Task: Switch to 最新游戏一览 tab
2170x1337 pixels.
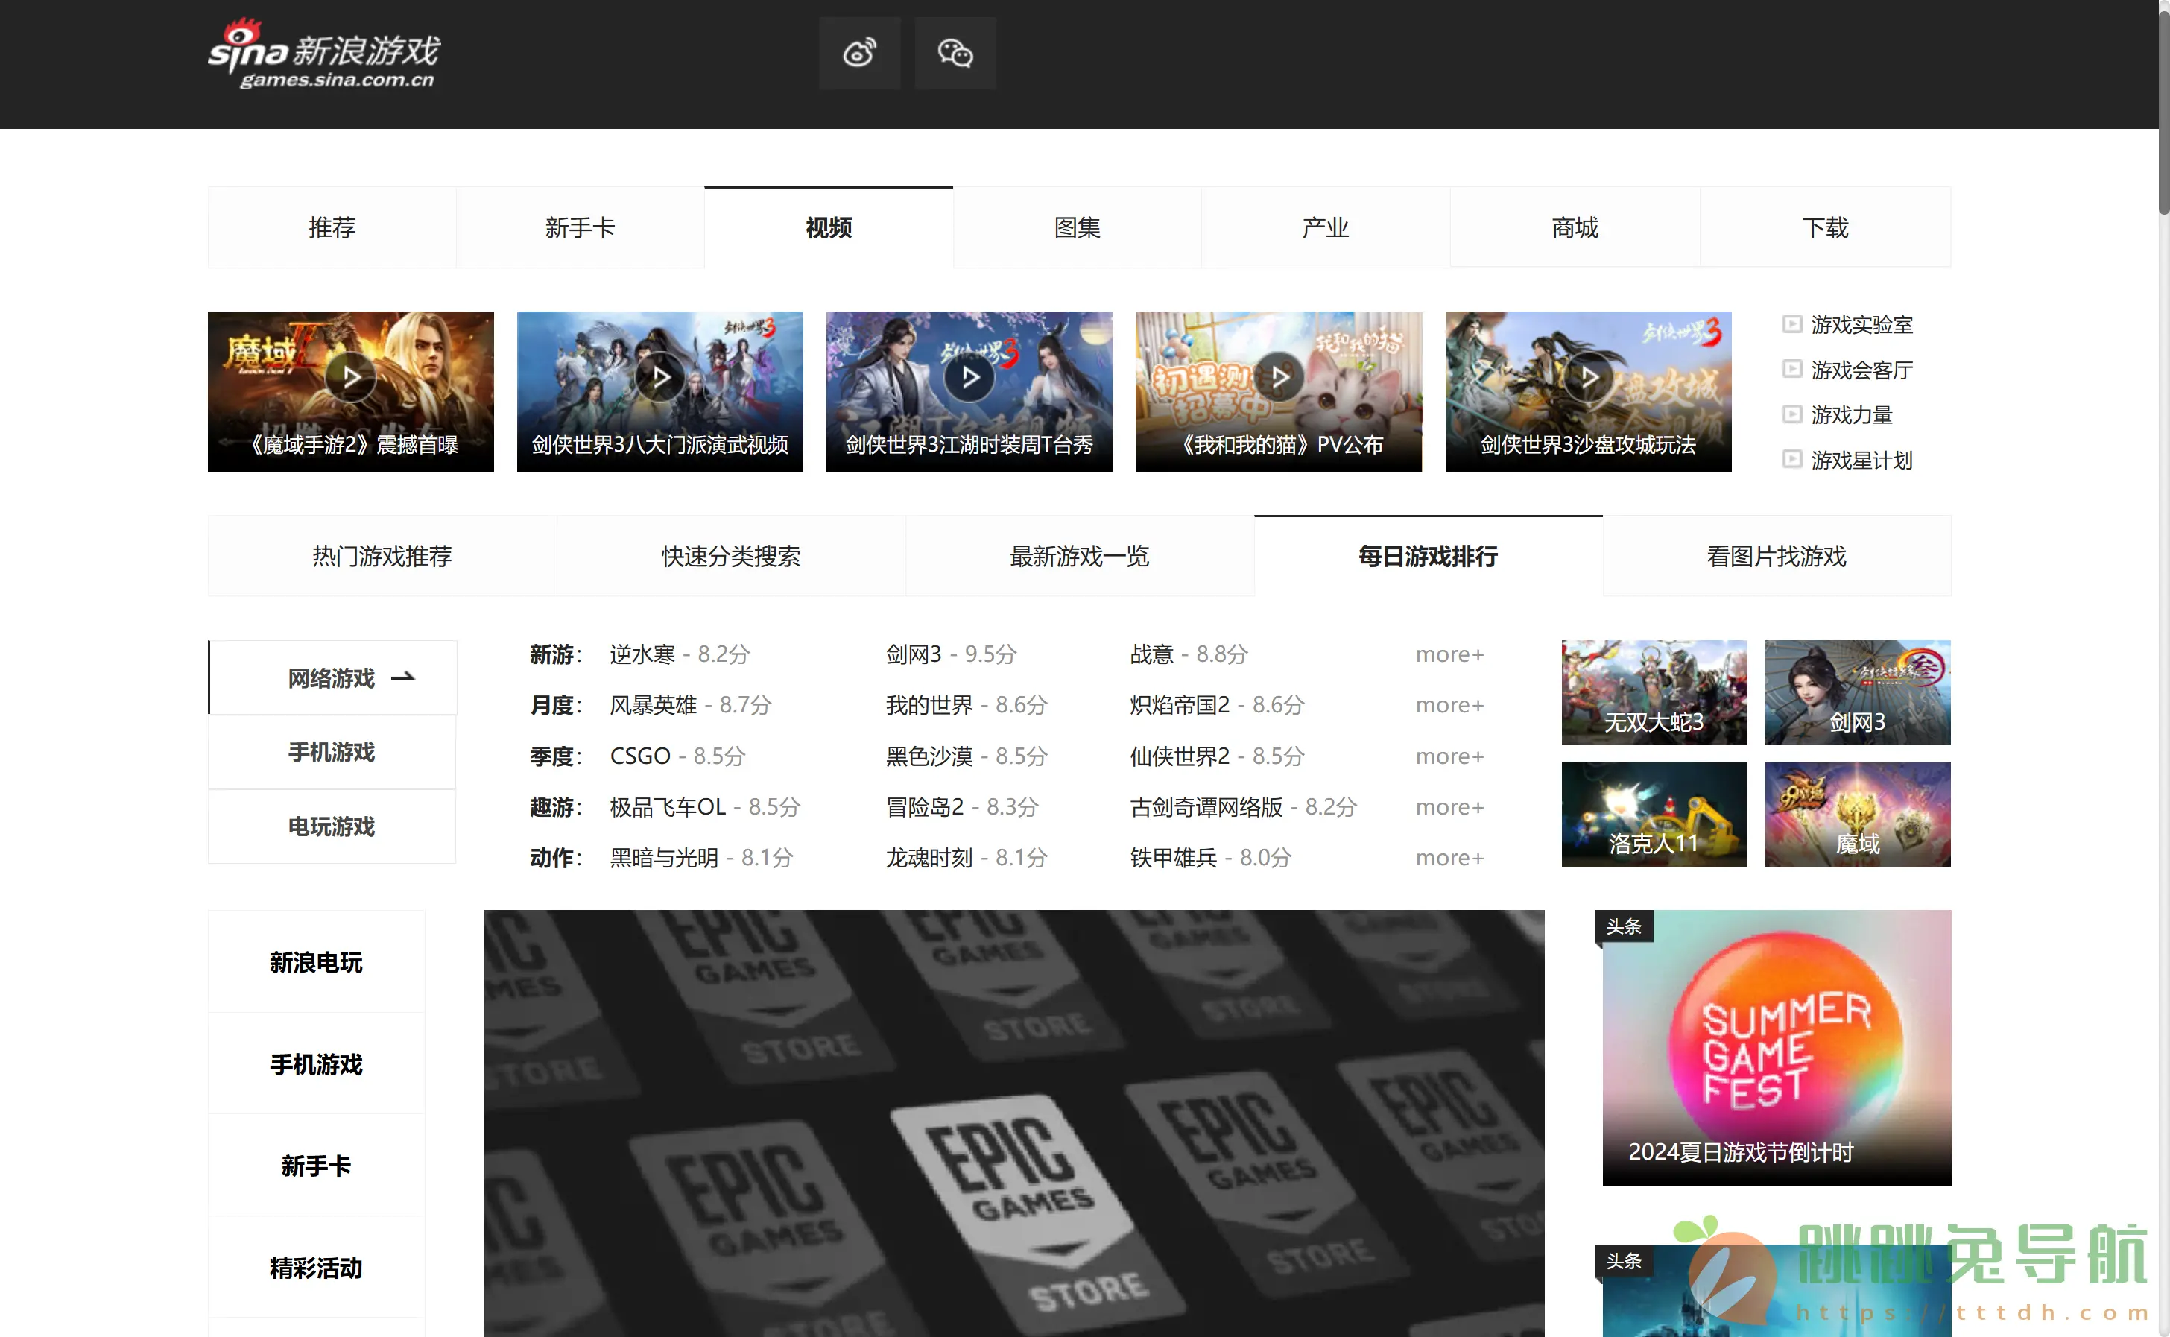Action: (x=1079, y=556)
